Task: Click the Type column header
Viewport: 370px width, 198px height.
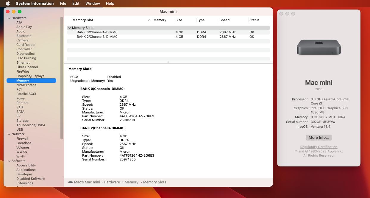Action: 207,20
